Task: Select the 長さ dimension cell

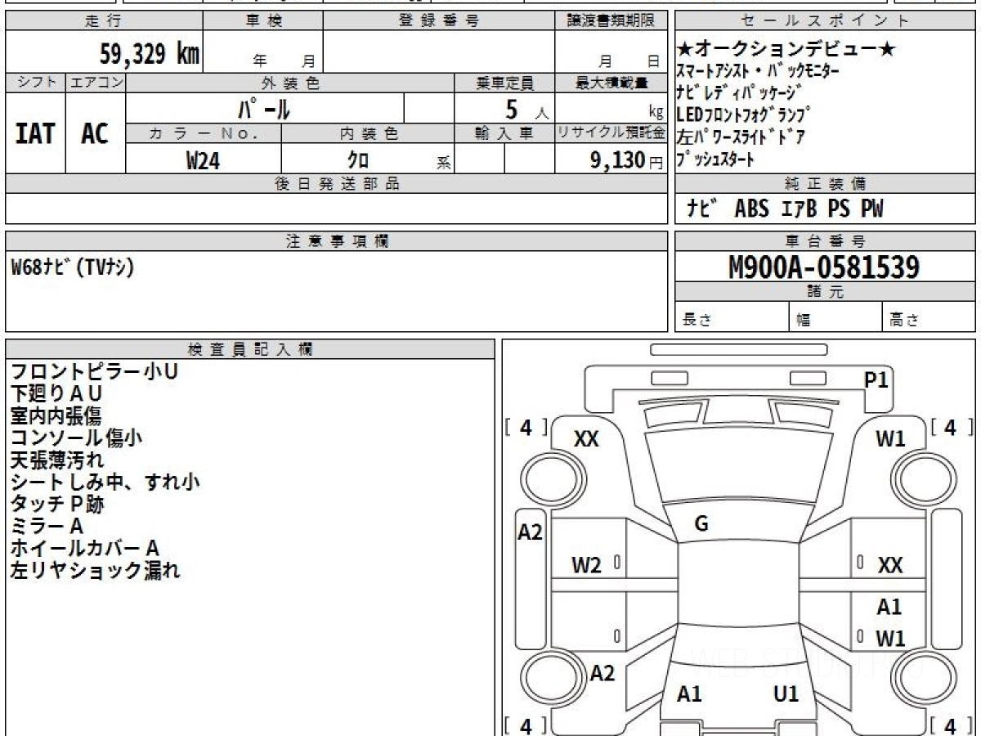Action: coord(732,317)
